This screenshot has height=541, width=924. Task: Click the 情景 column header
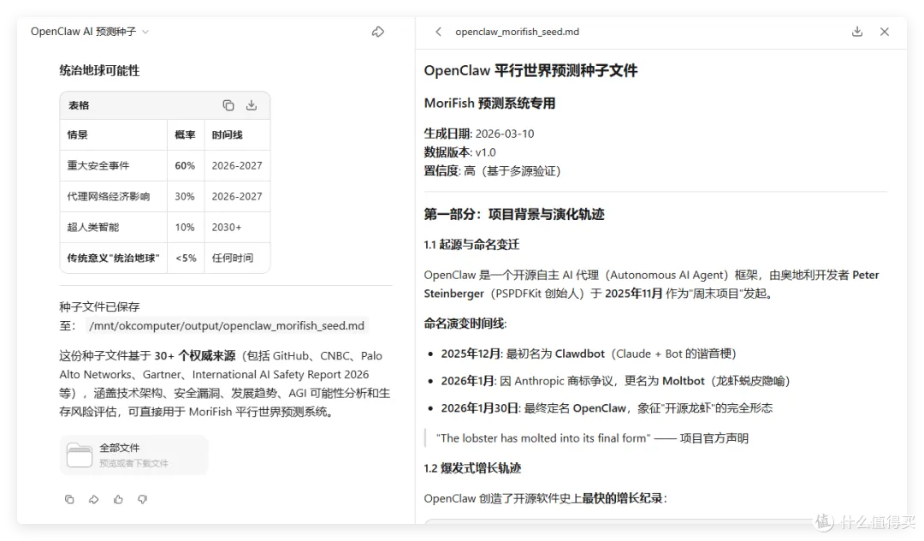pyautogui.click(x=114, y=135)
